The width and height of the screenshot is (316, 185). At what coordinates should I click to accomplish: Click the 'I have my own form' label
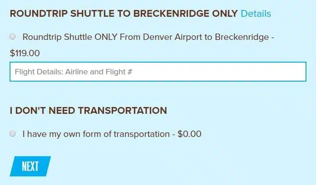pyautogui.click(x=97, y=134)
